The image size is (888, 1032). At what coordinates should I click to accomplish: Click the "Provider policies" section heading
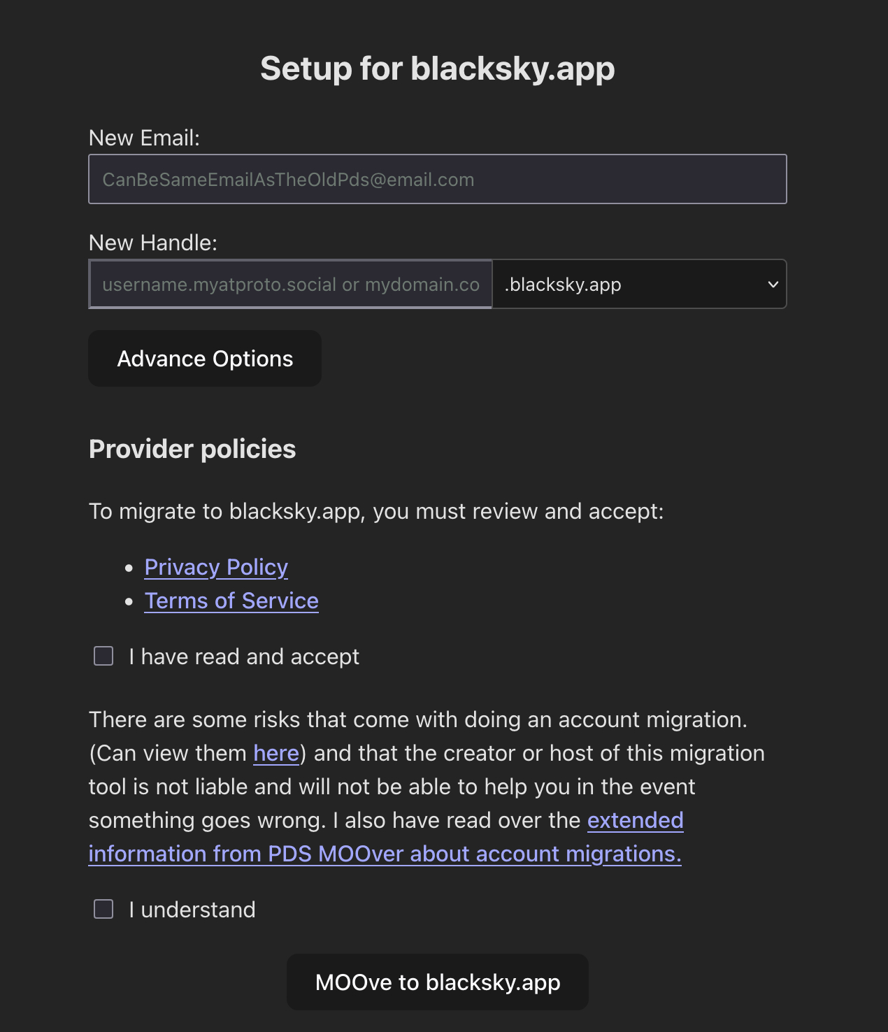tap(192, 449)
